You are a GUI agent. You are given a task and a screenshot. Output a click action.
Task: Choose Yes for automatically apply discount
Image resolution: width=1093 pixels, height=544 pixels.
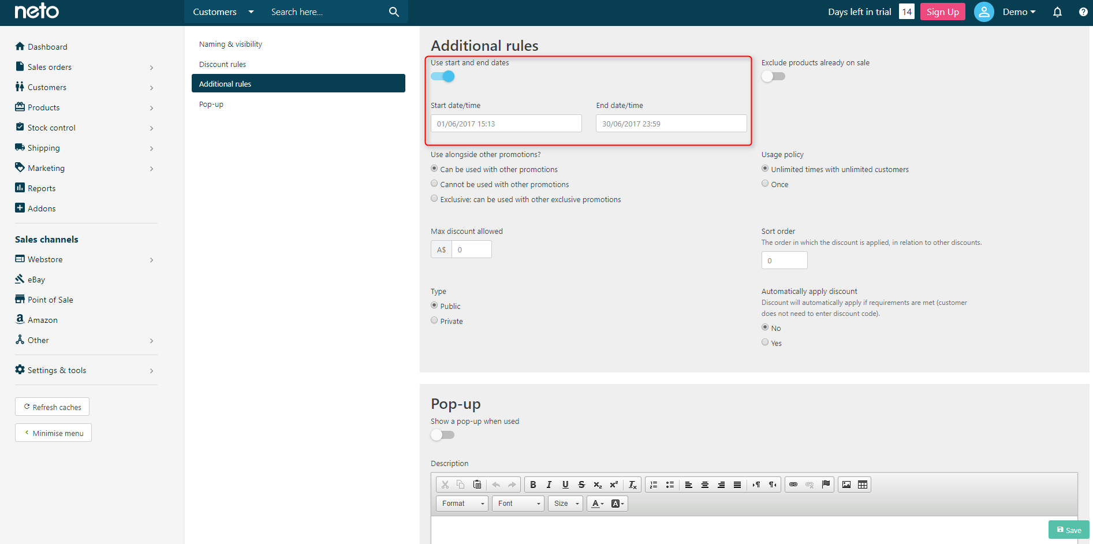(x=765, y=342)
